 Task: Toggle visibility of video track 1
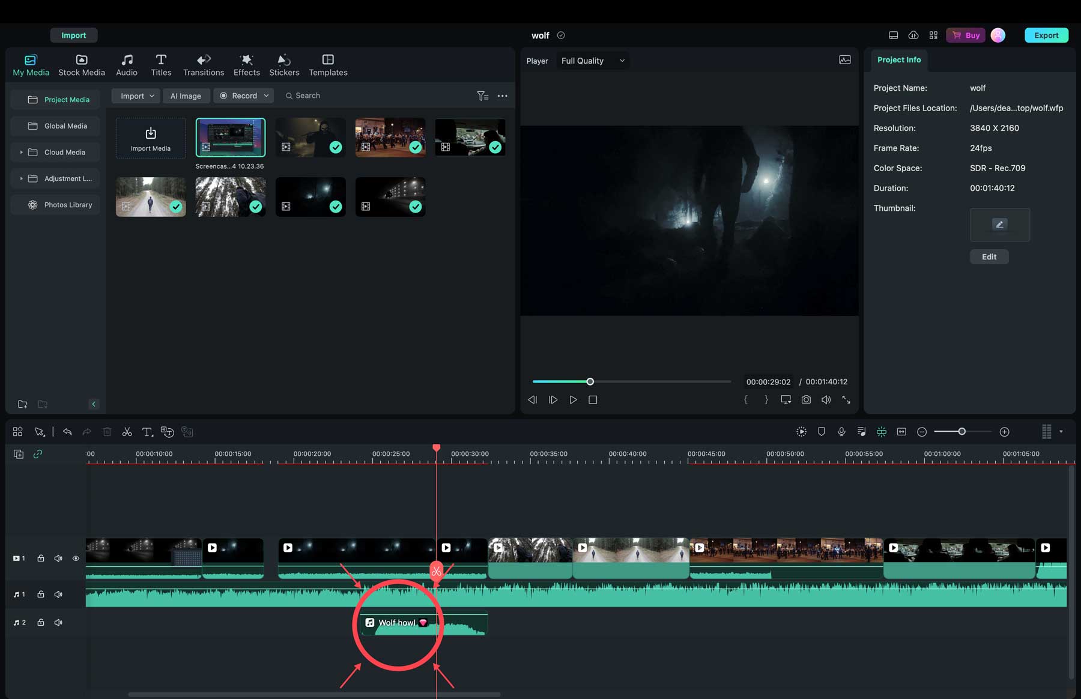(x=76, y=558)
